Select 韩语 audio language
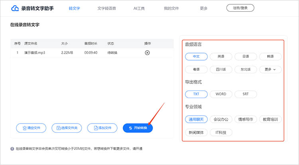The image size is (299, 165). click(270, 57)
